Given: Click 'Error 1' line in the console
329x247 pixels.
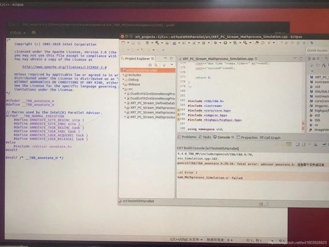Looking at the screenshot, I should [188, 173].
